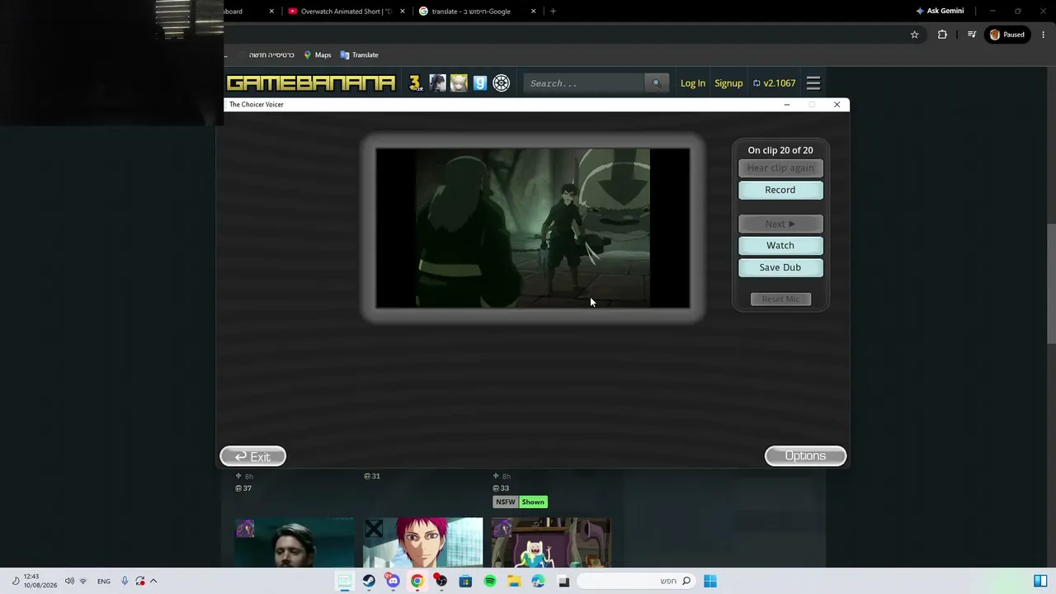This screenshot has height=594, width=1056.
Task: Open Chrome three-dot menu
Action: pyautogui.click(x=1043, y=35)
